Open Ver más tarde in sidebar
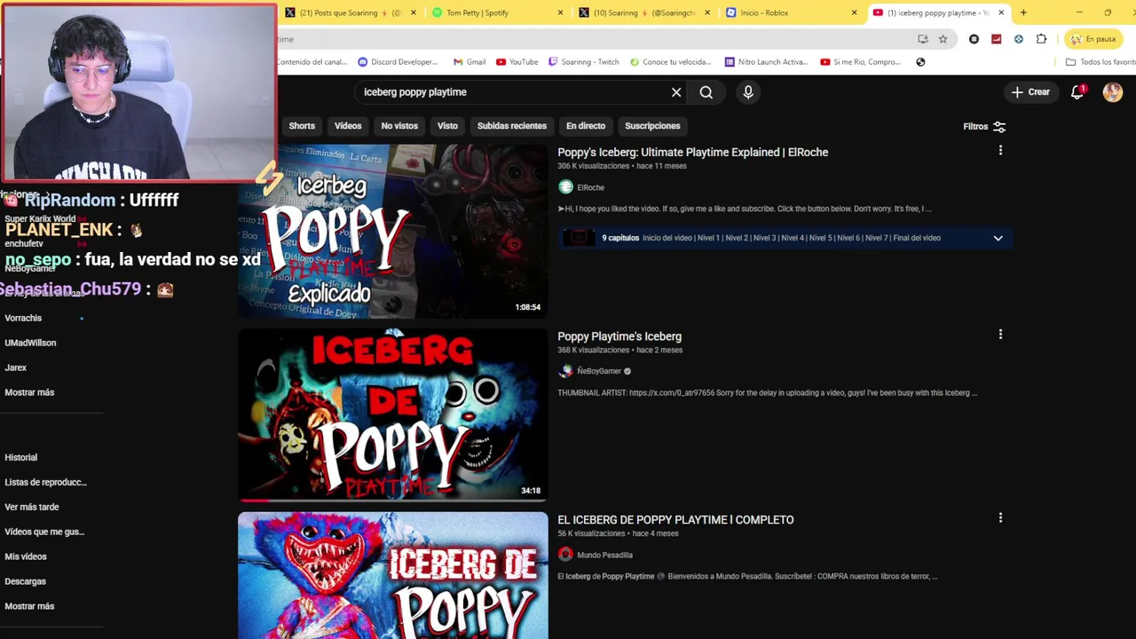Image resolution: width=1136 pixels, height=639 pixels. click(32, 507)
